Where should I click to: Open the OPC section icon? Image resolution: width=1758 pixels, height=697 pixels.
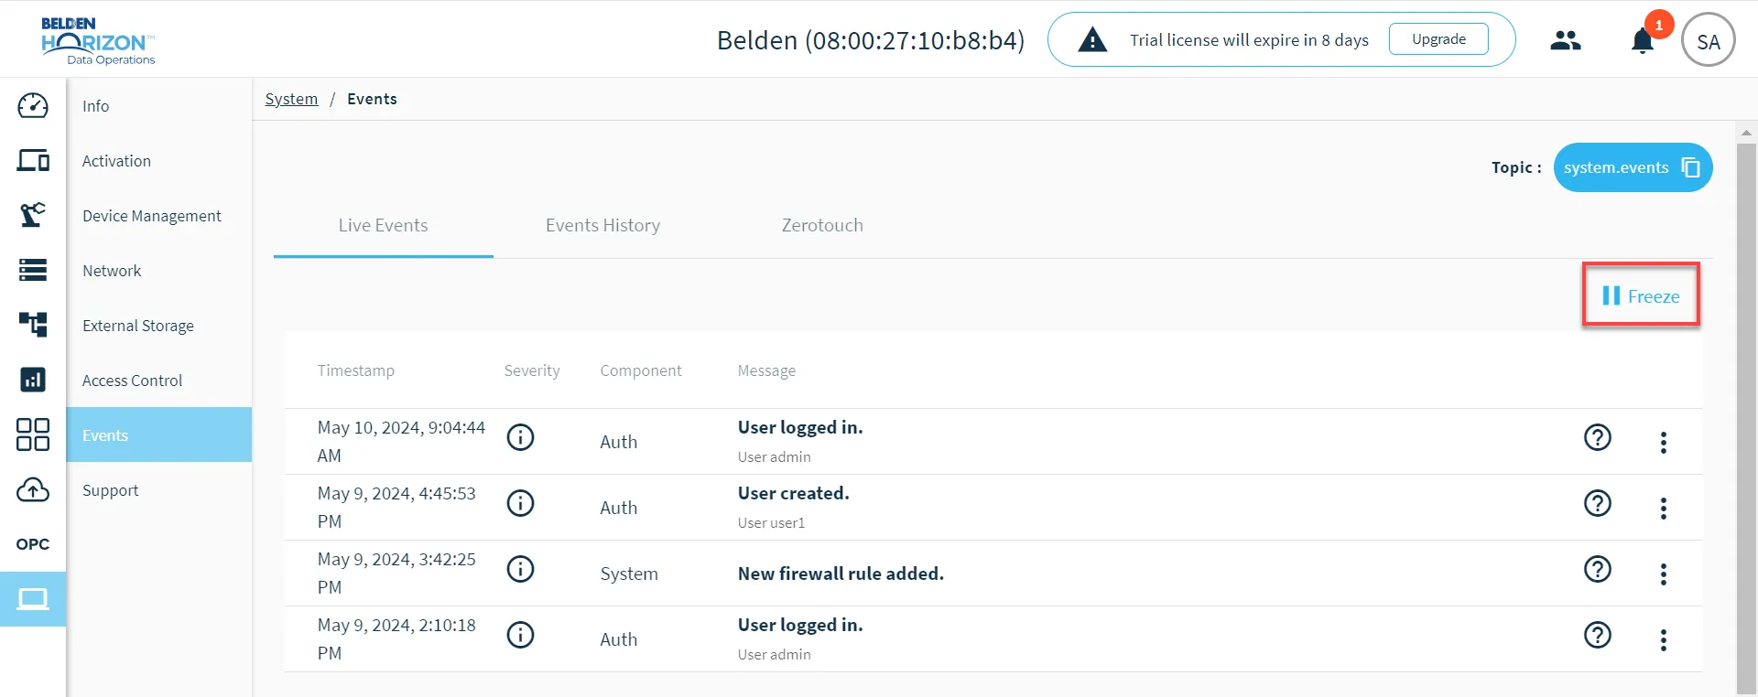tap(33, 544)
